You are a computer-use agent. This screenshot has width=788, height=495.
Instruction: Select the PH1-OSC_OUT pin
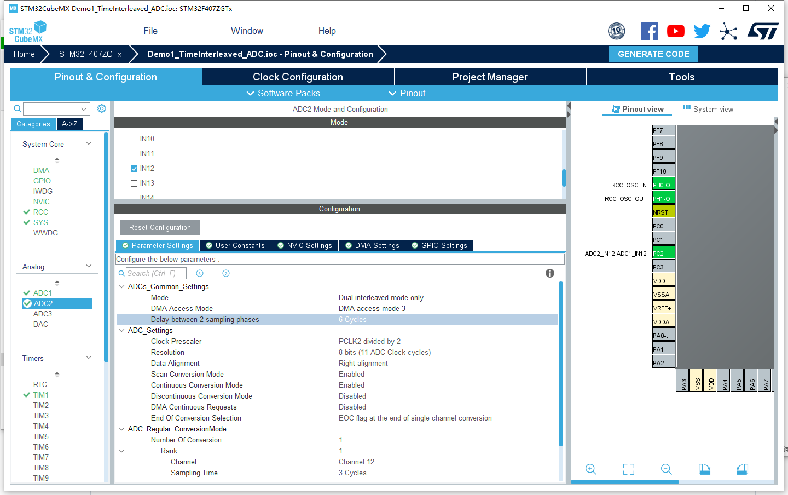663,198
